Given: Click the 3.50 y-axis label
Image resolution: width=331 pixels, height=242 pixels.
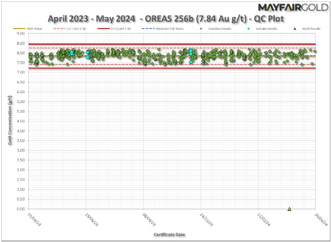Looking at the screenshot, I should 21,141.
